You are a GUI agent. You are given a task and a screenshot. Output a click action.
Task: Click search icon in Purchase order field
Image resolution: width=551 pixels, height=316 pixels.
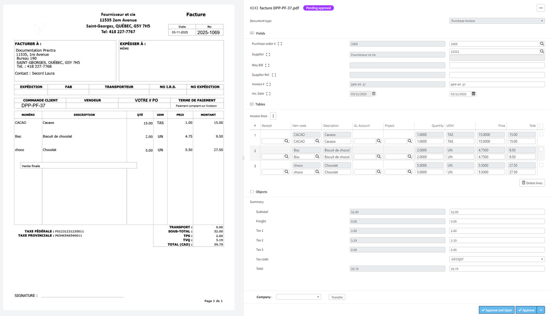[542, 44]
